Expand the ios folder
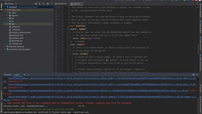The width and height of the screenshot is (202, 114). [x=7, y=18]
